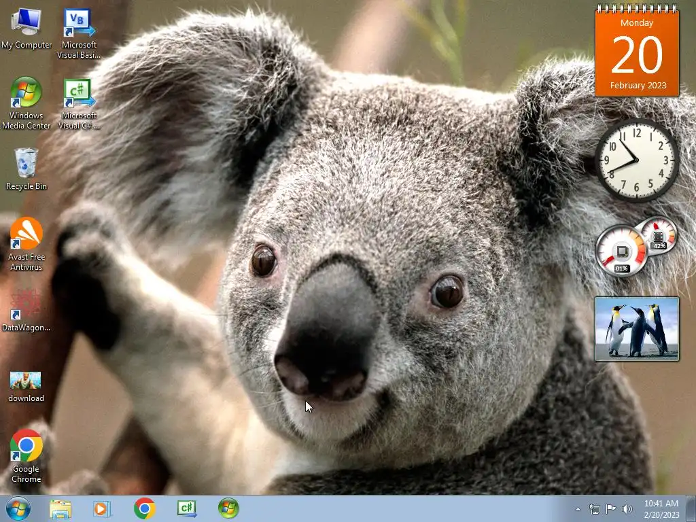Screen dimensions: 696x522
Task: Click the volume speaker tray icon
Action: (627, 509)
